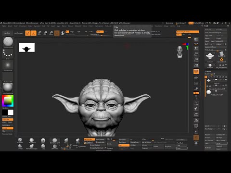The height and width of the screenshot is (173, 231).
Task: Click the LightBox button
Action: pos(7,33)
